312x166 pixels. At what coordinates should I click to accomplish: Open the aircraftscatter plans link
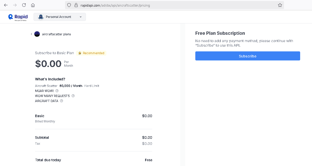(x=56, y=34)
